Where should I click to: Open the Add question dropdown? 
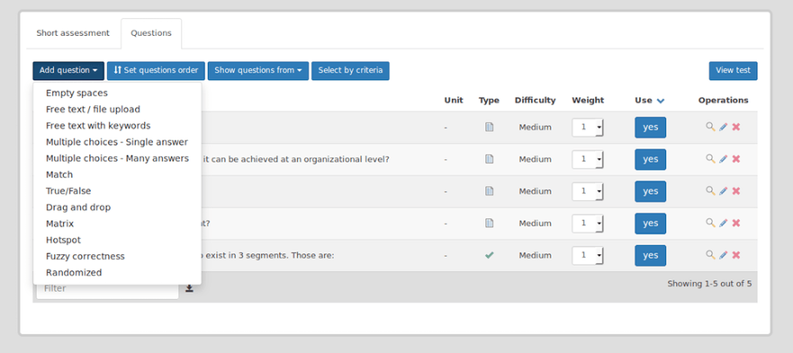pyautogui.click(x=68, y=71)
